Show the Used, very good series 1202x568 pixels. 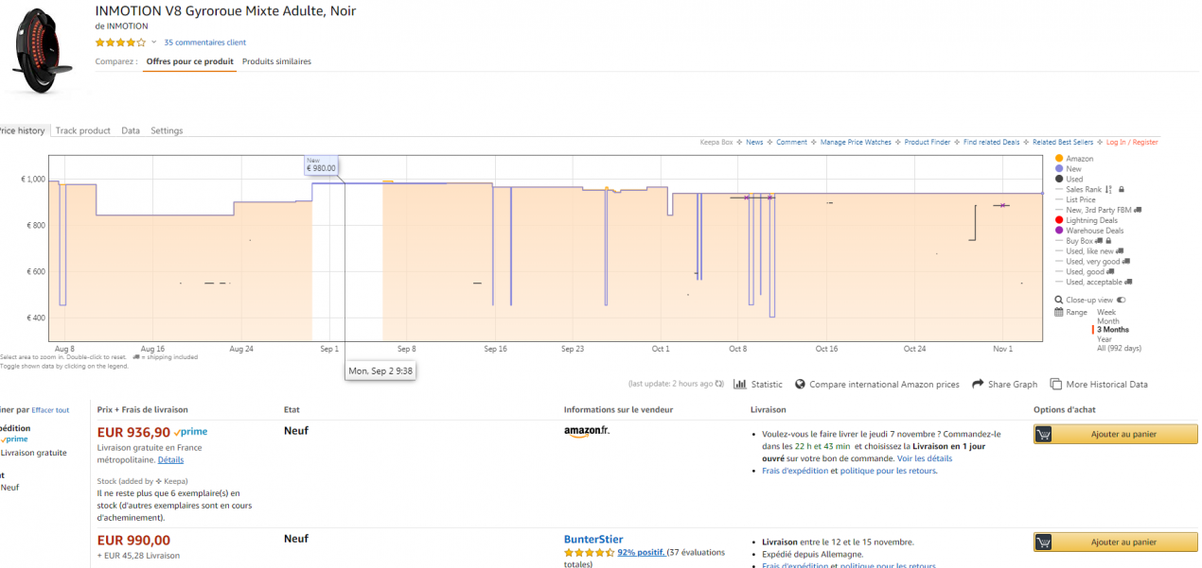tap(1093, 262)
